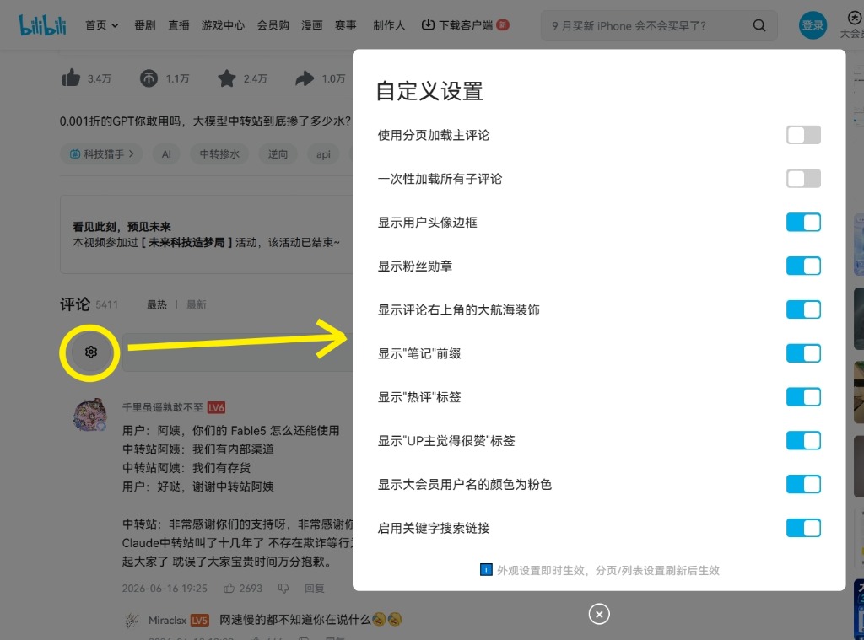Click the comment timestamp 2026-06-16 19:25
This screenshot has width=864, height=640.
165,589
